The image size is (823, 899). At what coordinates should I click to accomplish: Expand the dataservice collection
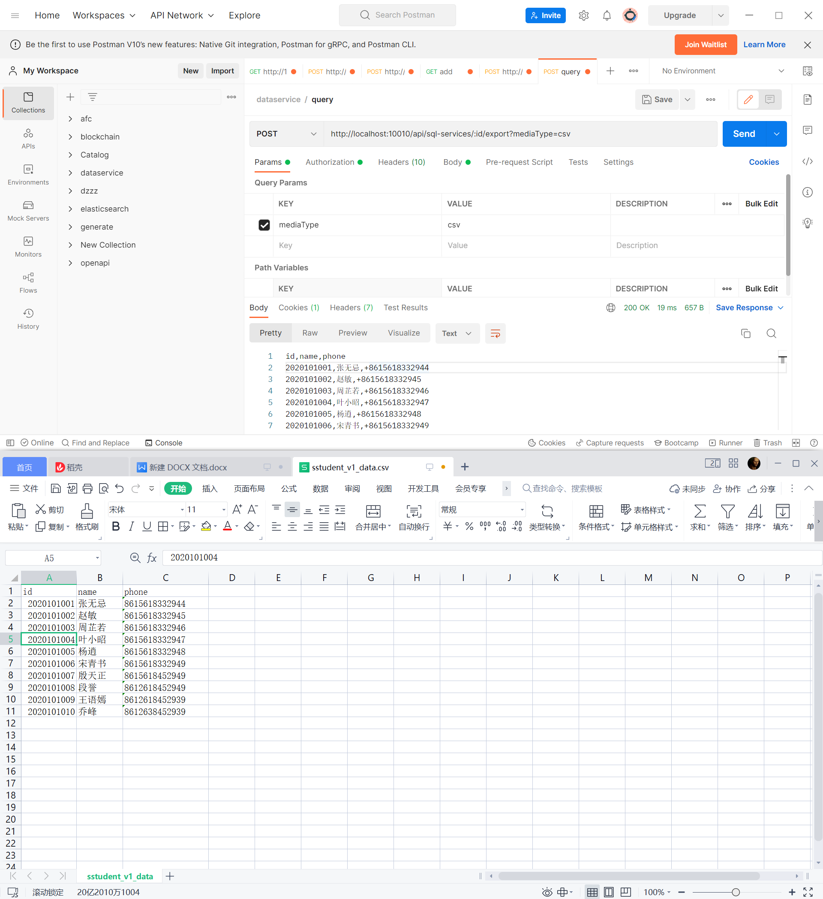click(x=70, y=173)
